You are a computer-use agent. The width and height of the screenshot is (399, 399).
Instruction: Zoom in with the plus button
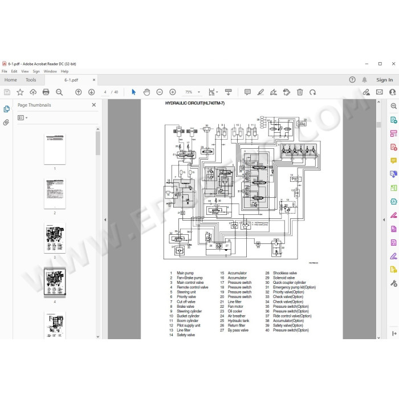coord(173,92)
